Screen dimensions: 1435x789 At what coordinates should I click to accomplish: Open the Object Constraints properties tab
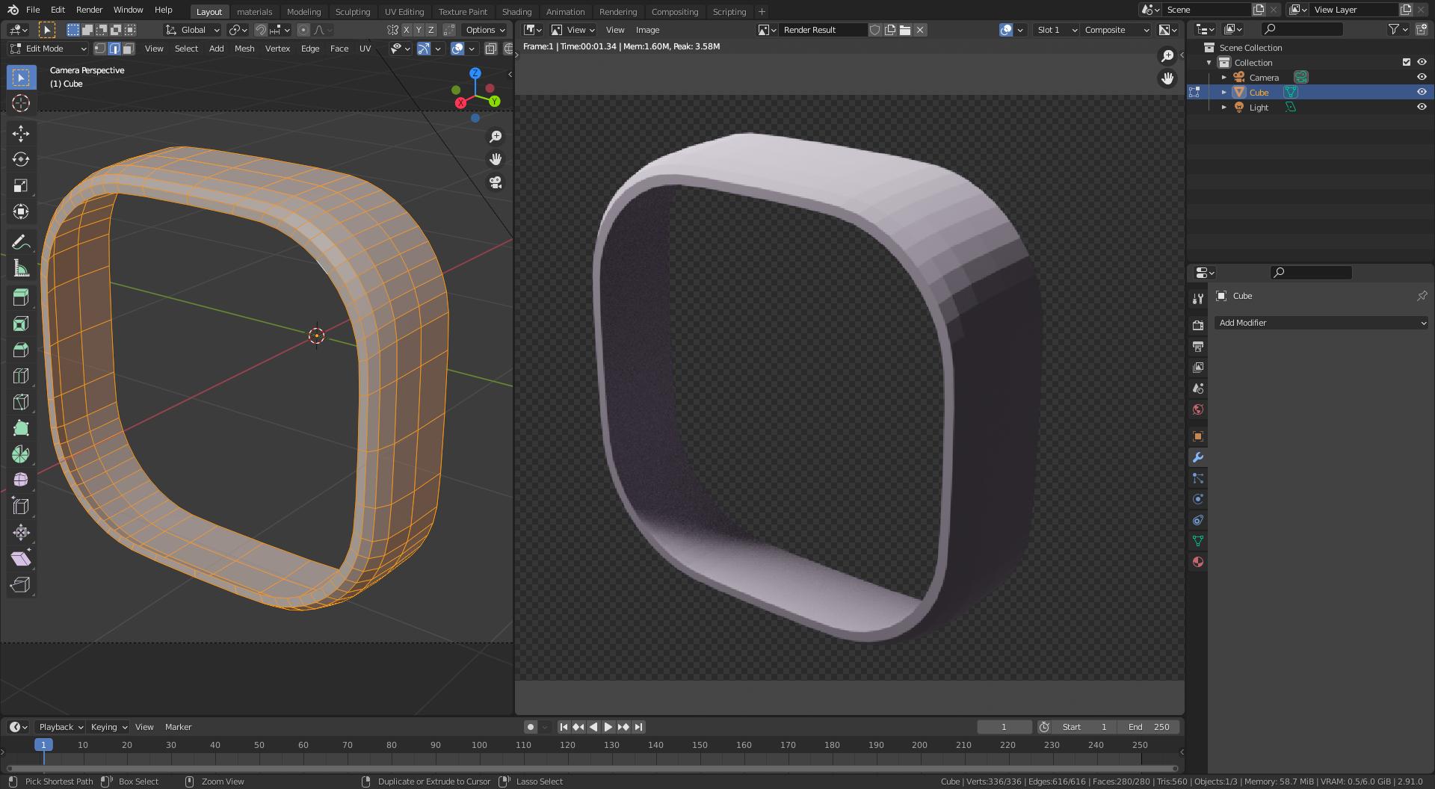pyautogui.click(x=1198, y=520)
